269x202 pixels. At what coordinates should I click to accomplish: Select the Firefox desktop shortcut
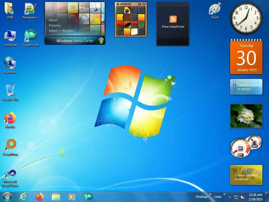pos(10,120)
